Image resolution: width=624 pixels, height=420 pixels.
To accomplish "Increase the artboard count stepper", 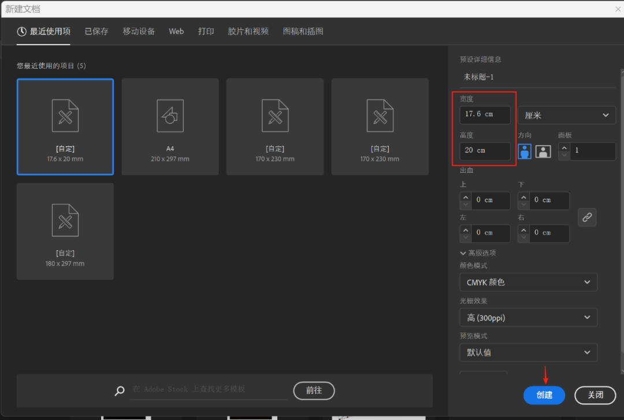I will (564, 147).
